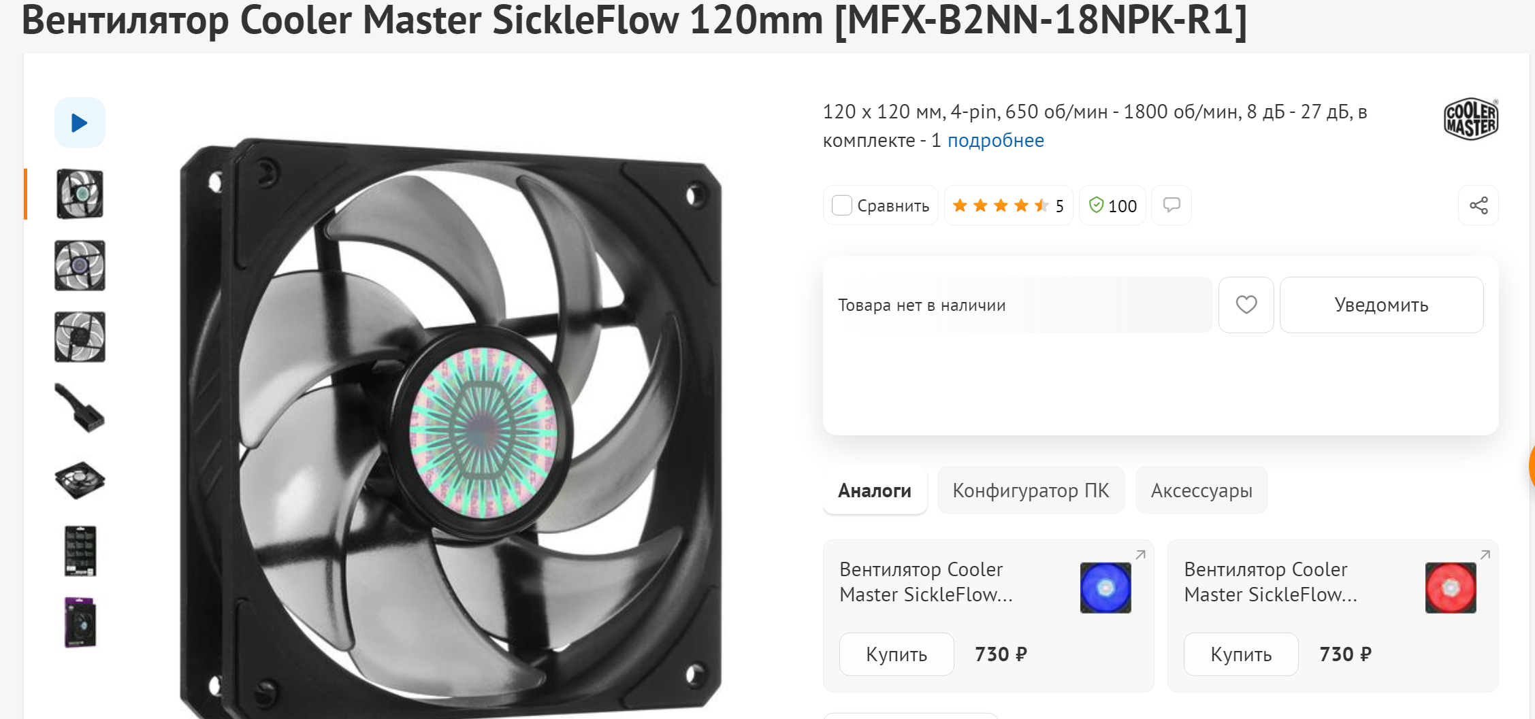Select the purple retail box thumbnail
The height and width of the screenshot is (719, 1535).
[80, 622]
